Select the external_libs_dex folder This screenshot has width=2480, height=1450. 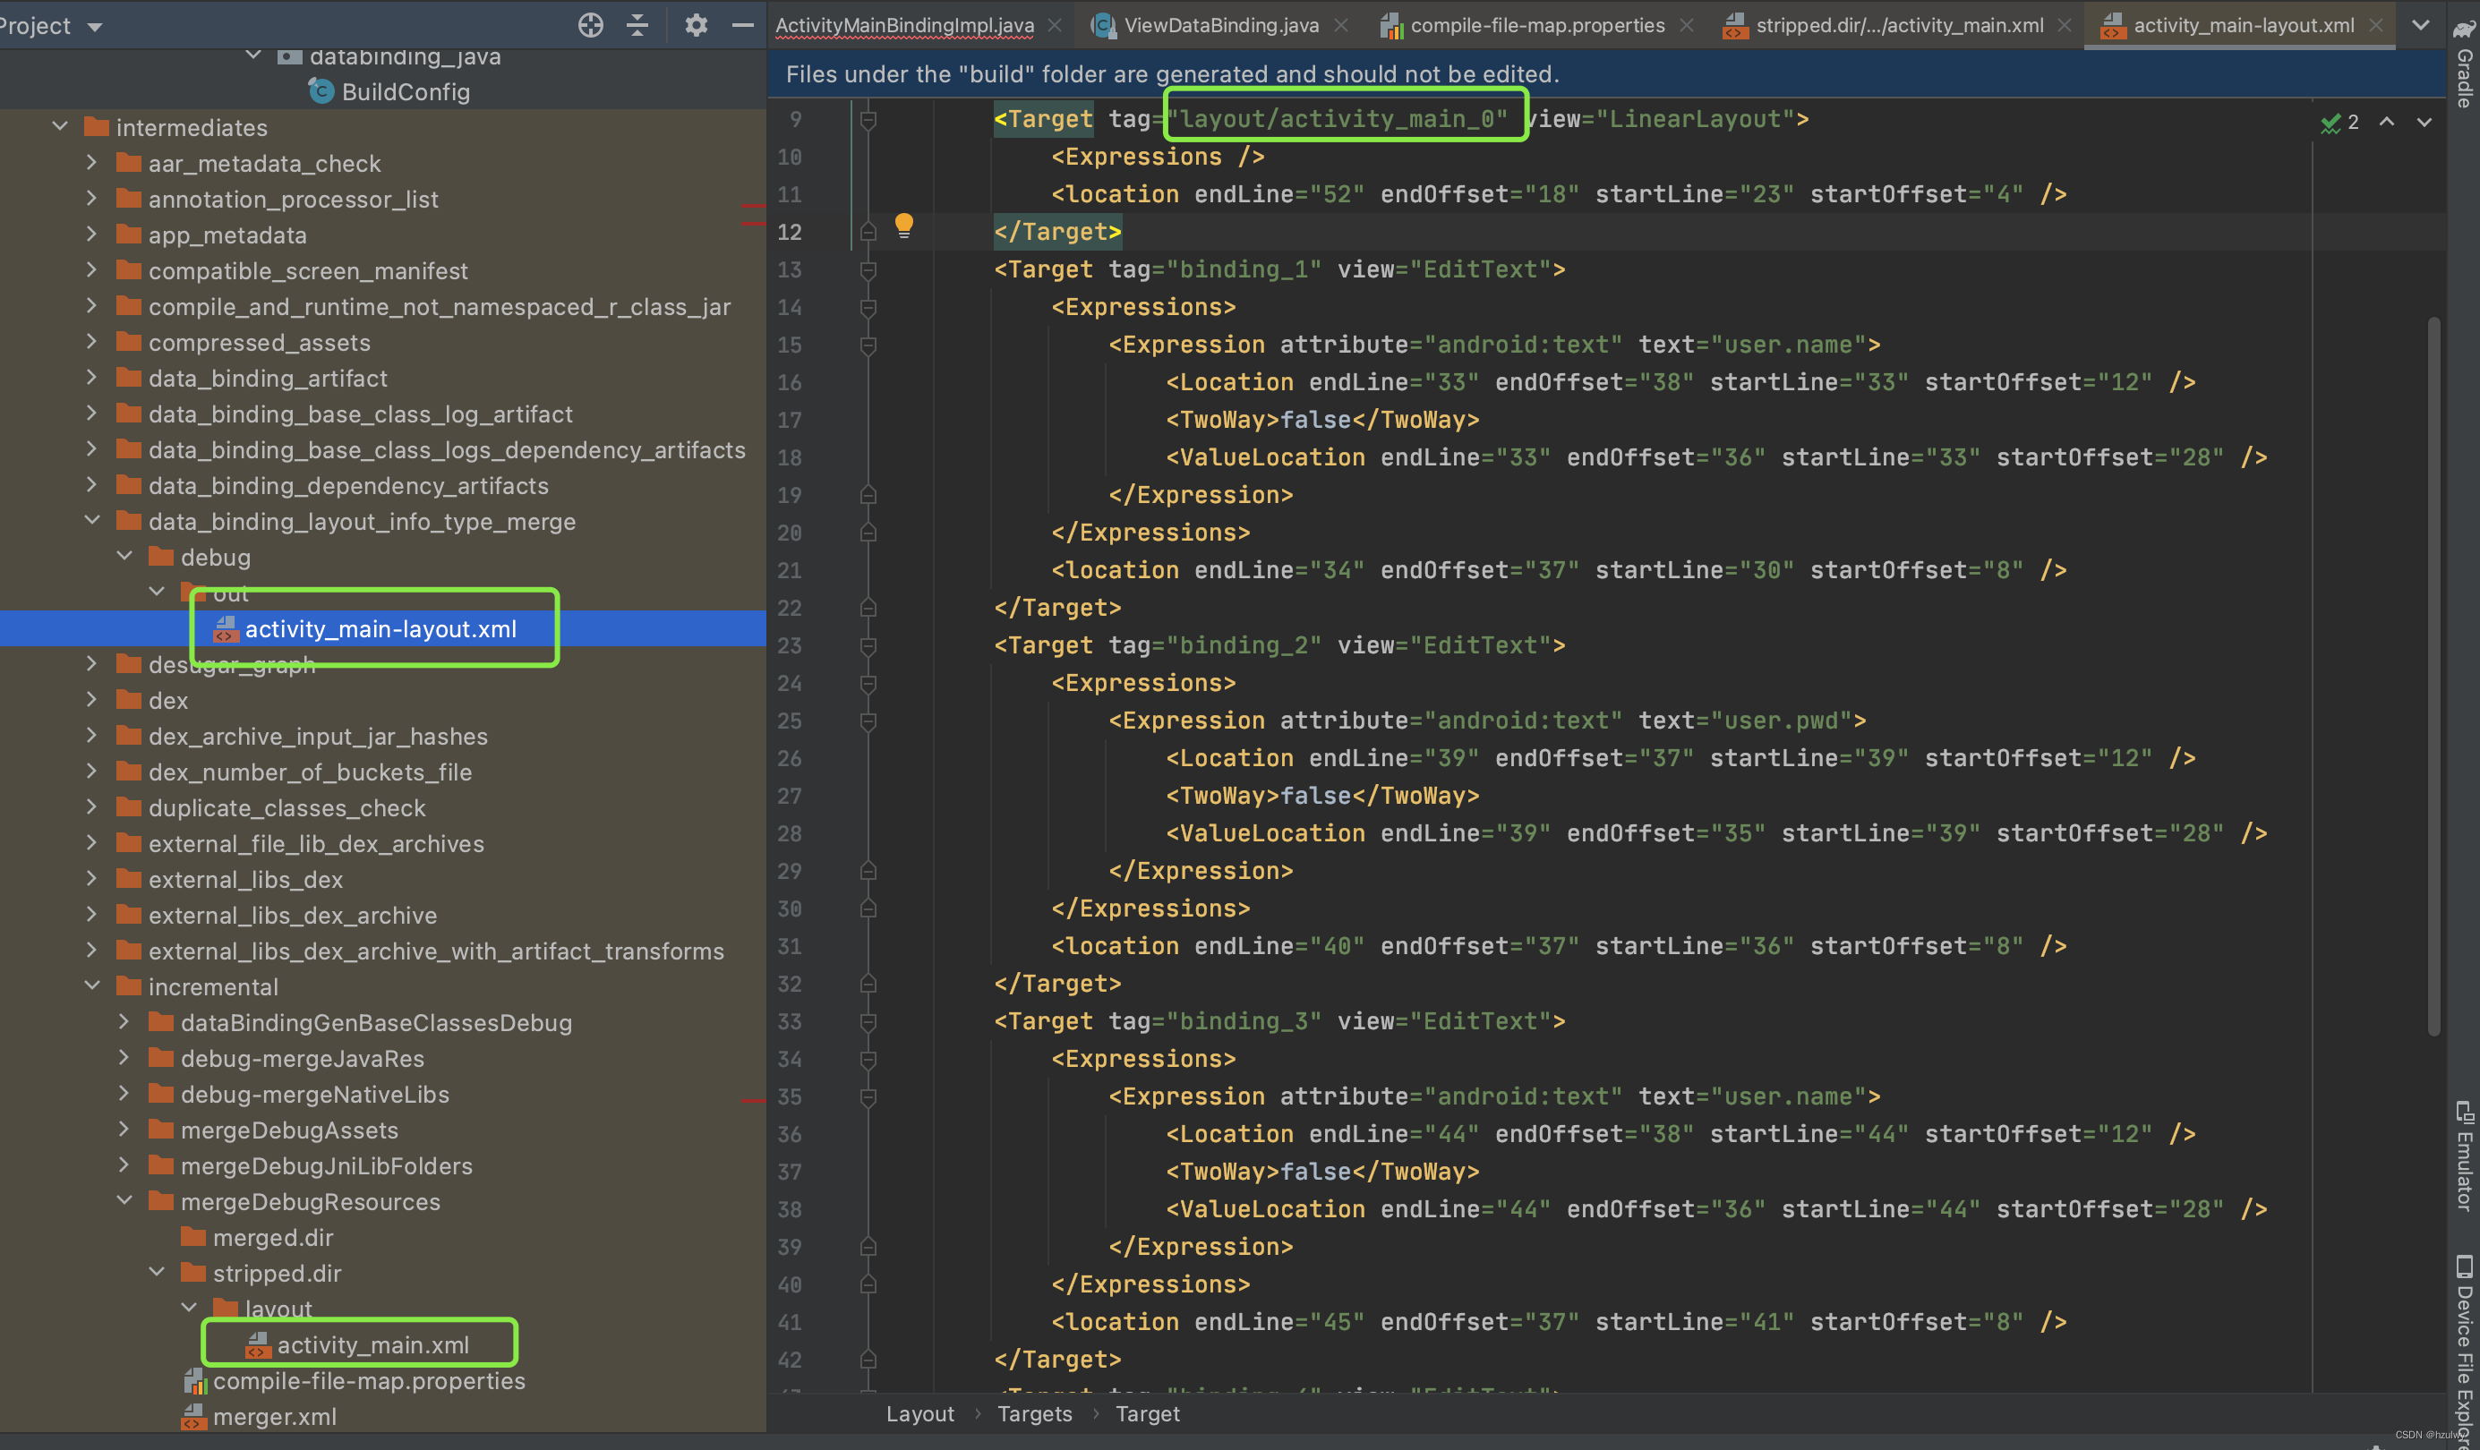click(246, 880)
